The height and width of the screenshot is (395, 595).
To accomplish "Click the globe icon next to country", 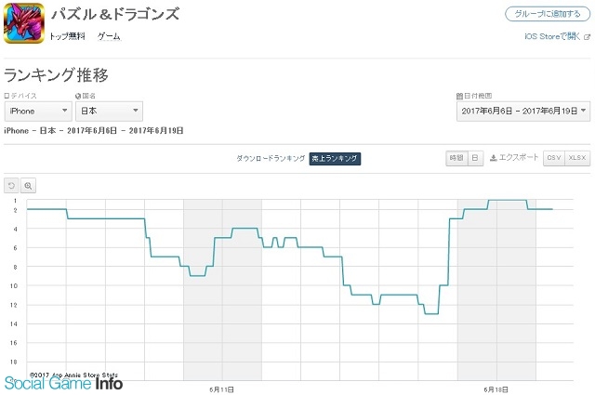I will click(78, 96).
